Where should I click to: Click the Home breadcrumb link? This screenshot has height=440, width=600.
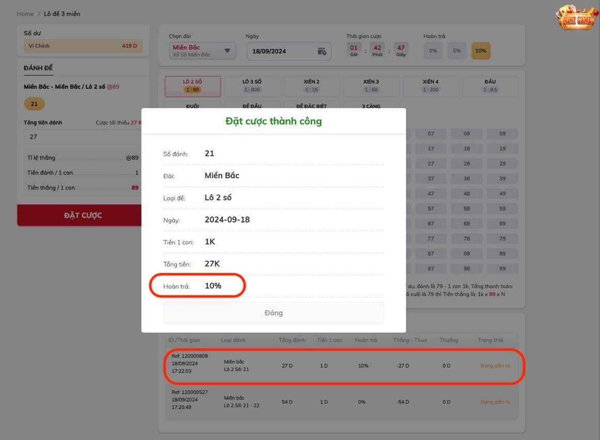pyautogui.click(x=25, y=13)
